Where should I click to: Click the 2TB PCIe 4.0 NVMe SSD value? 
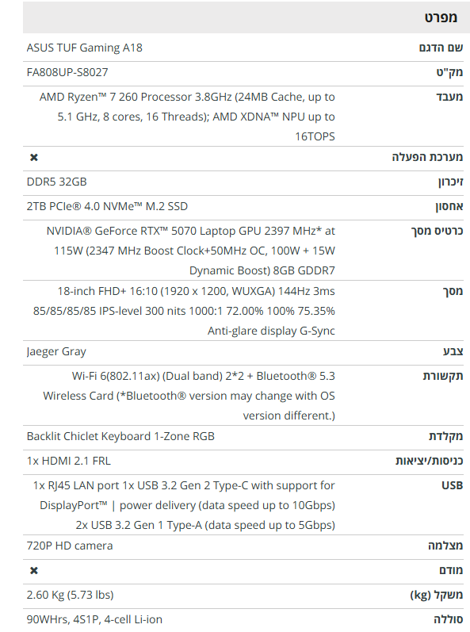coord(107,206)
